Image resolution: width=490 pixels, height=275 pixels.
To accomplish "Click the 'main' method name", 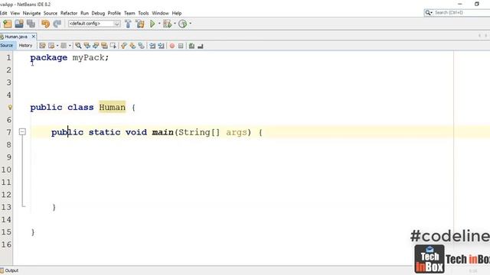I will click(162, 132).
